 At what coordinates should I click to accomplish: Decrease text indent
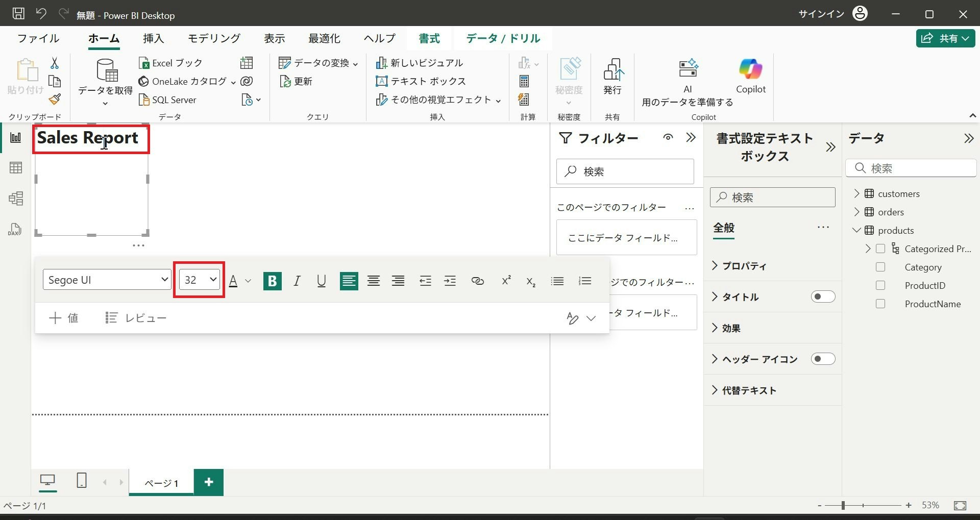(x=425, y=281)
